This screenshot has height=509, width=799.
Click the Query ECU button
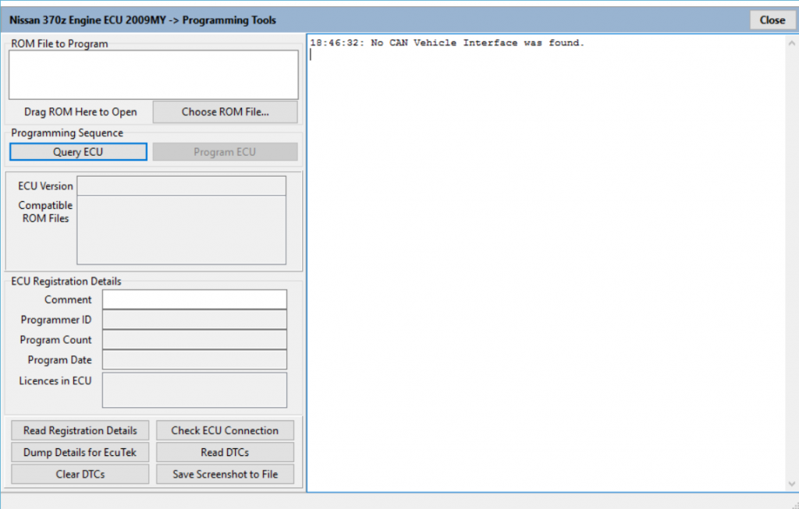click(78, 152)
